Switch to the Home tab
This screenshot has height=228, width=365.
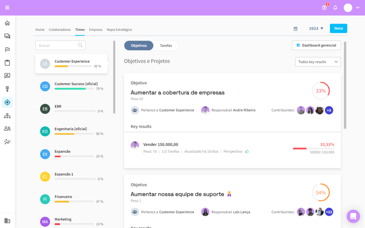pyautogui.click(x=40, y=30)
